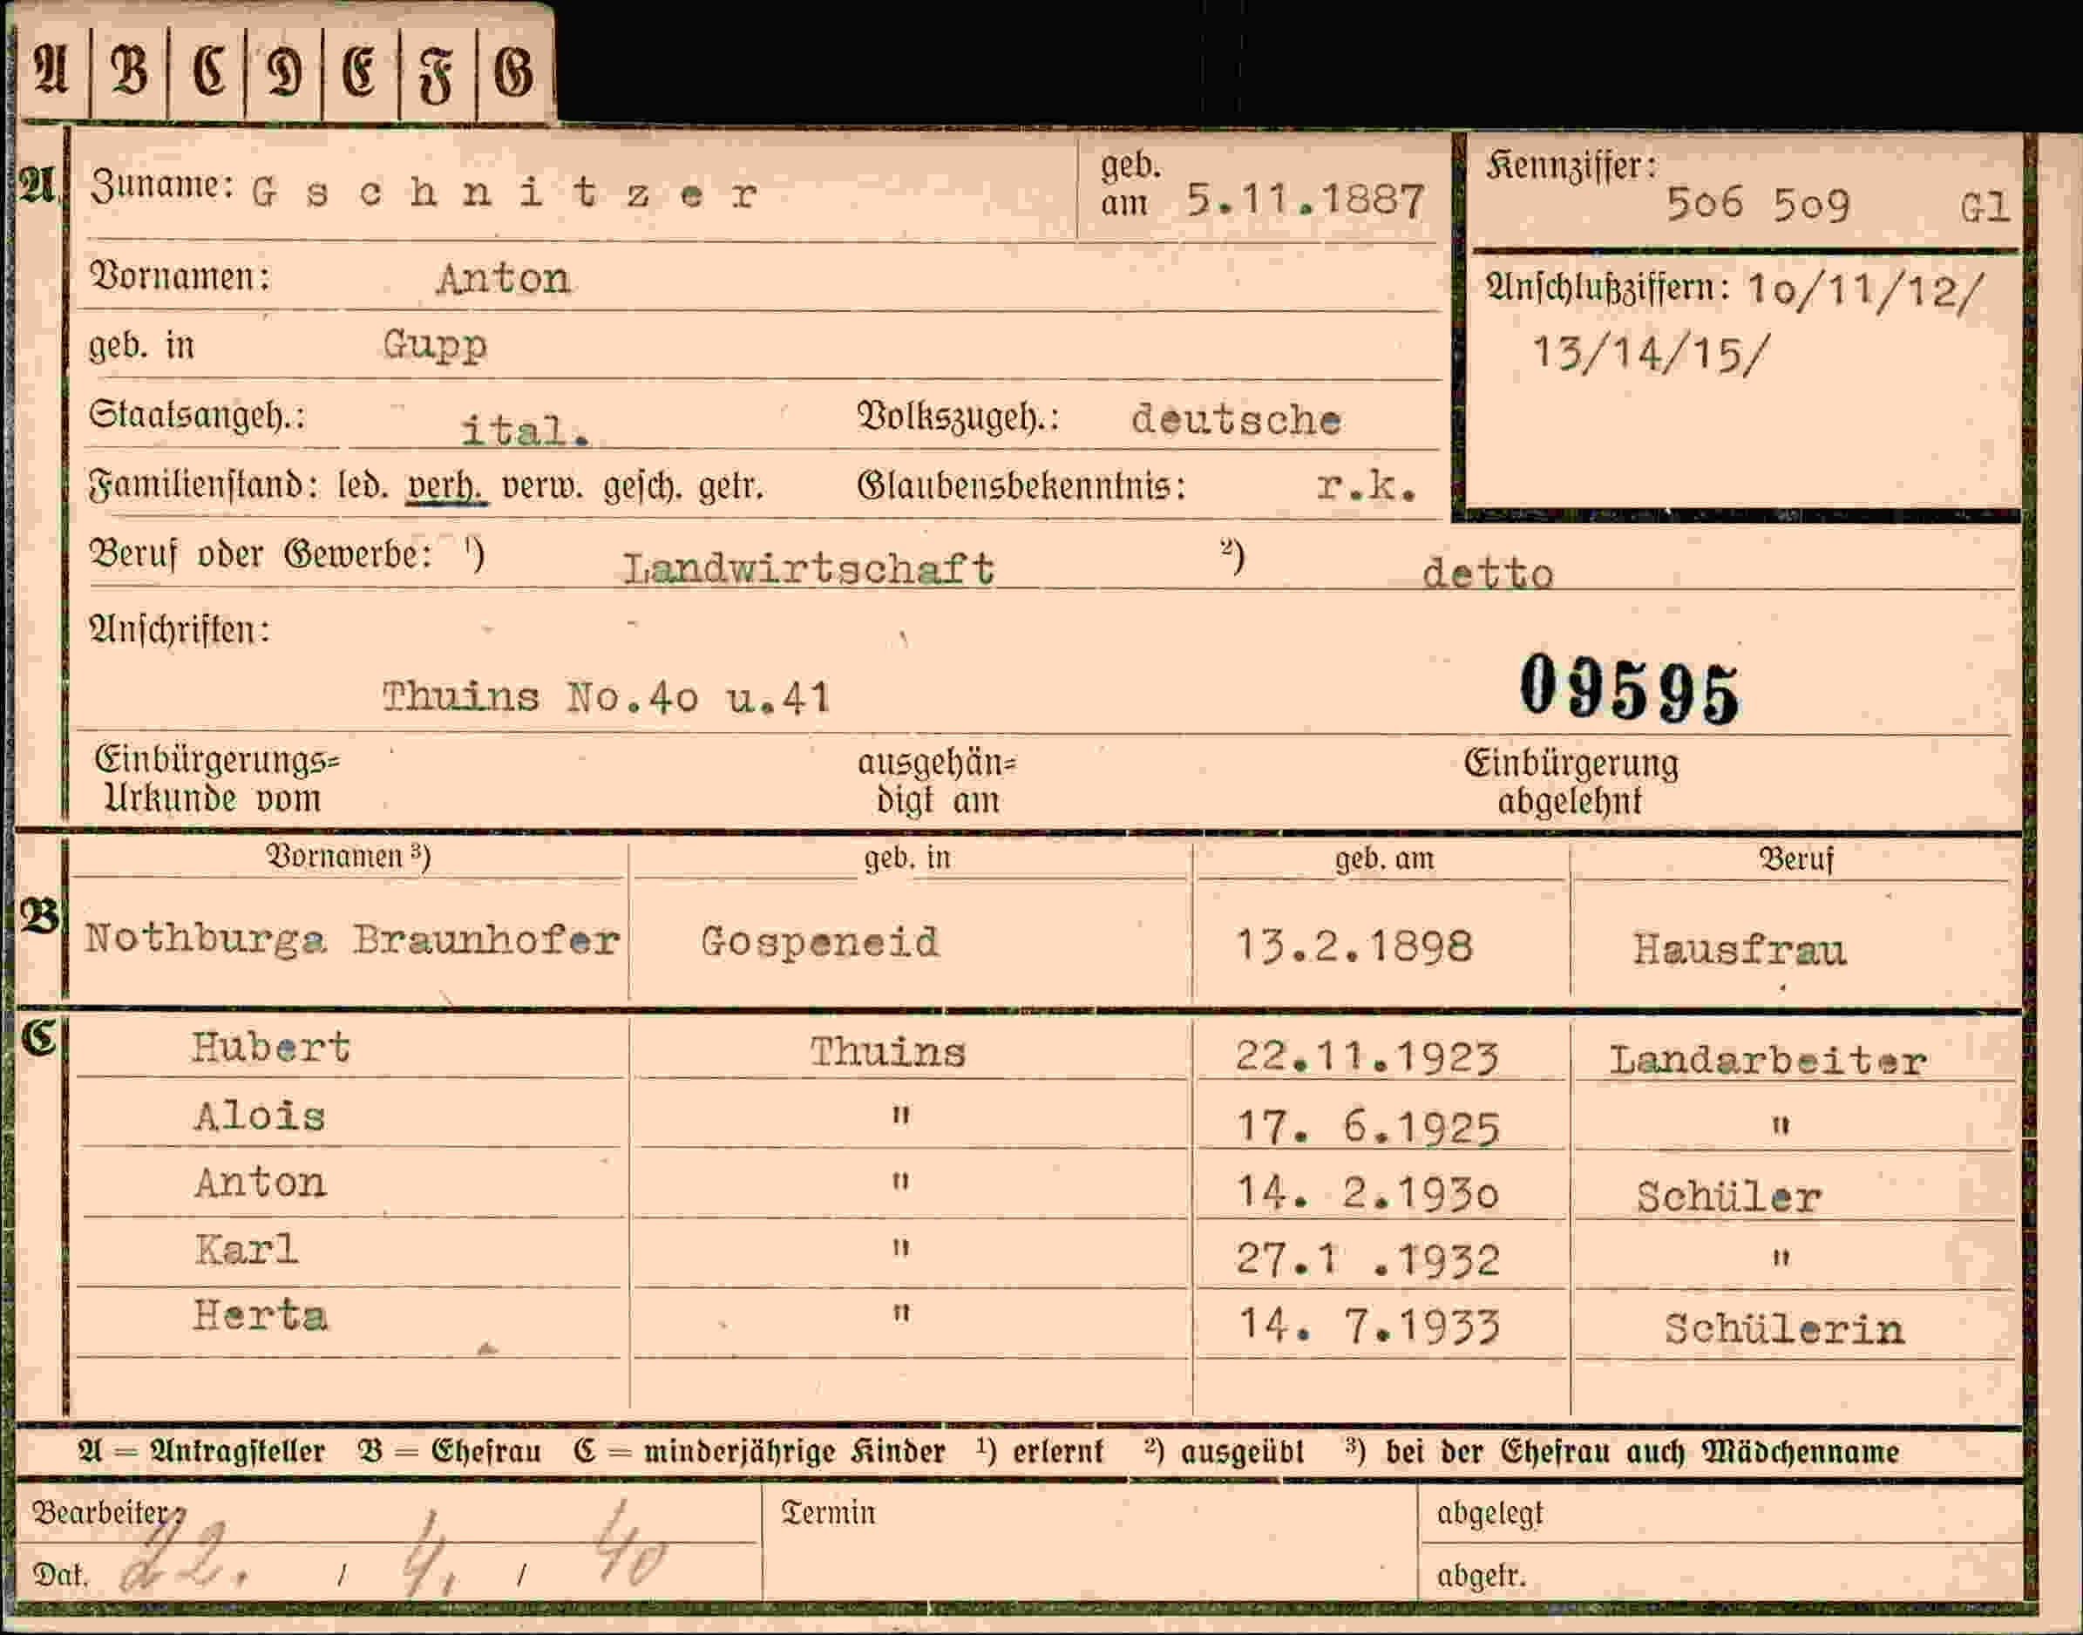Click the 'Termin' field label
2083x1635 pixels.
pyautogui.click(x=827, y=1514)
